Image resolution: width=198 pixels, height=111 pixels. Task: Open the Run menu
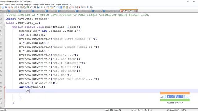[53, 5]
